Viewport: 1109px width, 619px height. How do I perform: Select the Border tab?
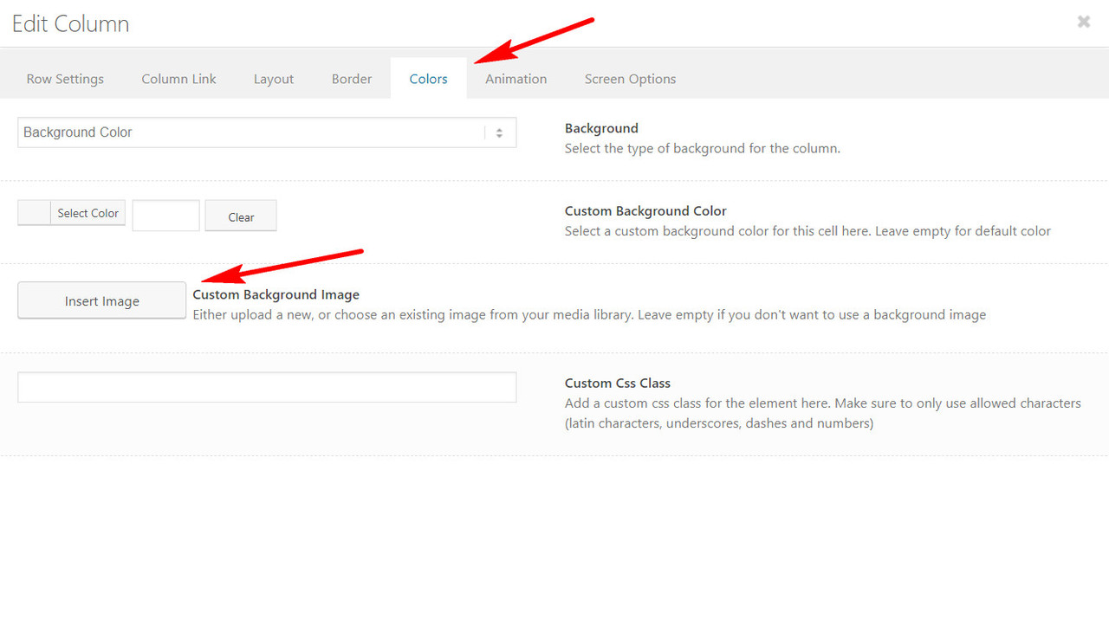click(352, 79)
